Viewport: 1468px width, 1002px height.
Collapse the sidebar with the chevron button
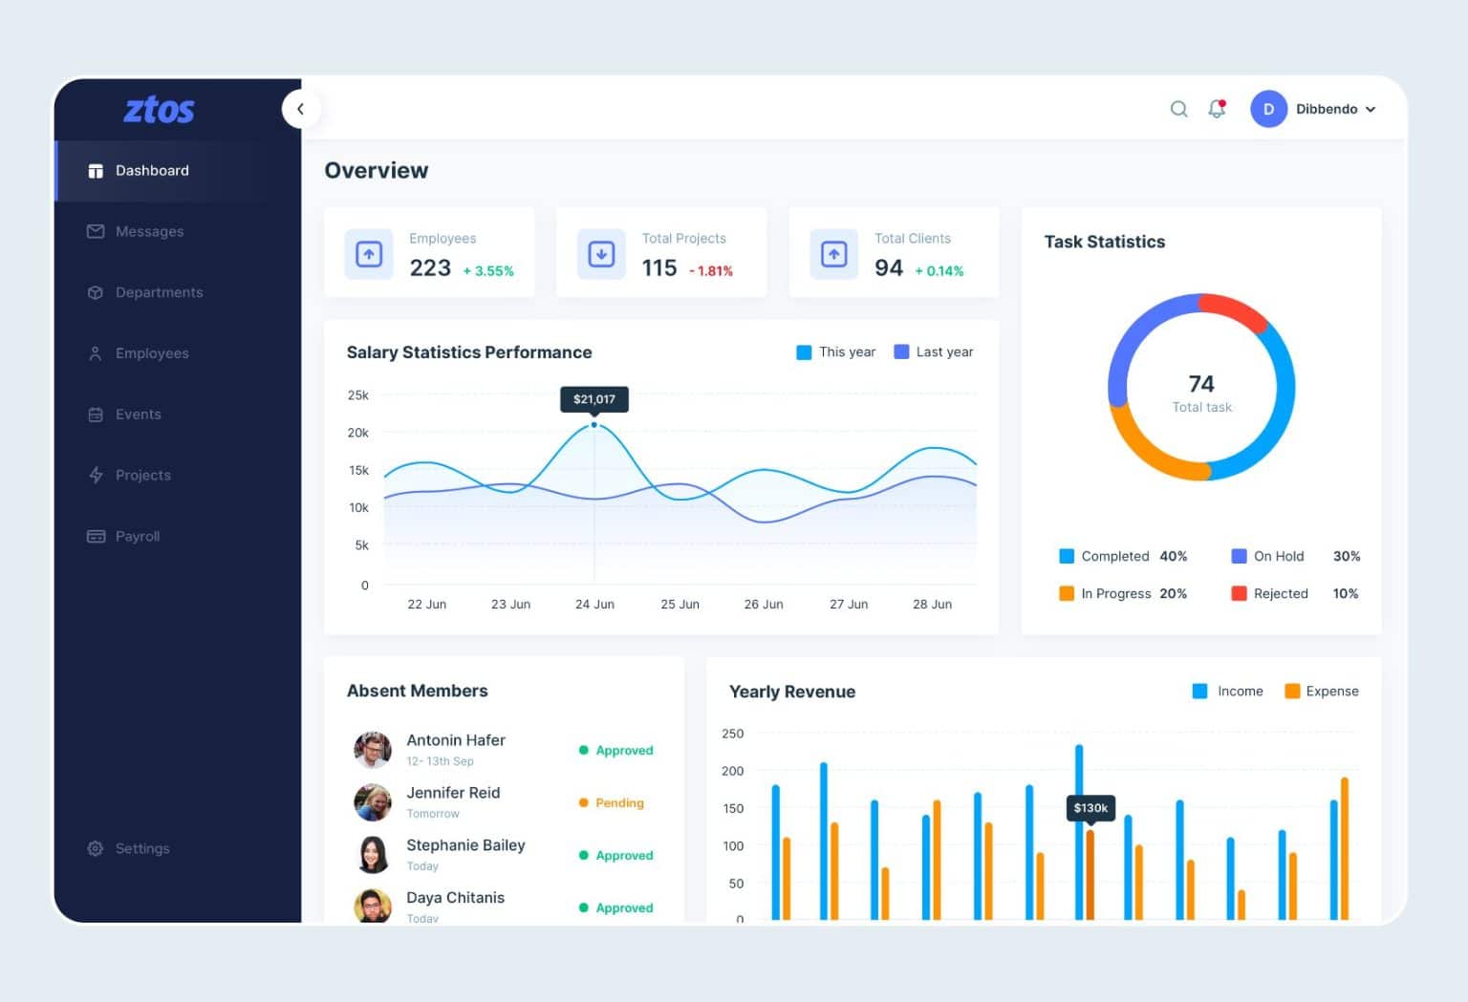coord(301,109)
